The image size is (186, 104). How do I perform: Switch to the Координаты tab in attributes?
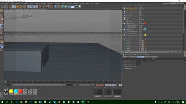133,57
